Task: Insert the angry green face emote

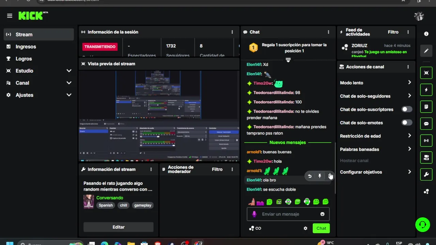Action: tap(279, 202)
